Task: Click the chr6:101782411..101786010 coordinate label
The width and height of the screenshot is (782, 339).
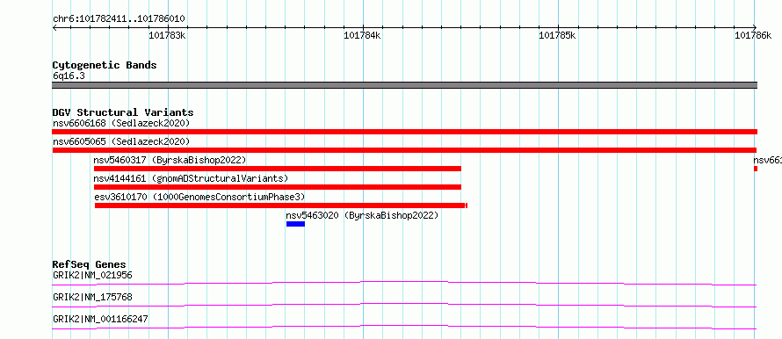Action: click(x=119, y=19)
